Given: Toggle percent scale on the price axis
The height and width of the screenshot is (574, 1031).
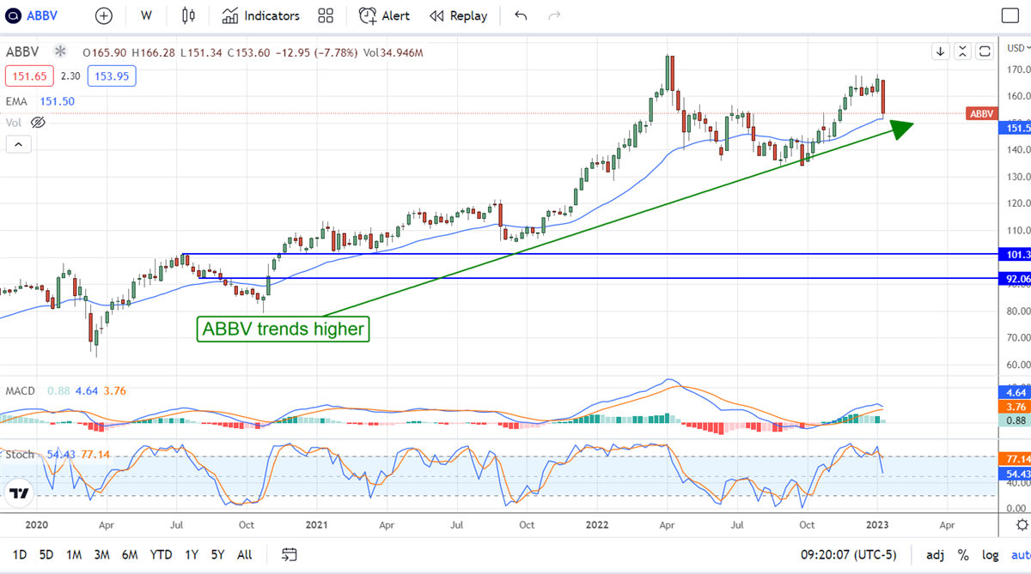Looking at the screenshot, I should click(x=963, y=554).
